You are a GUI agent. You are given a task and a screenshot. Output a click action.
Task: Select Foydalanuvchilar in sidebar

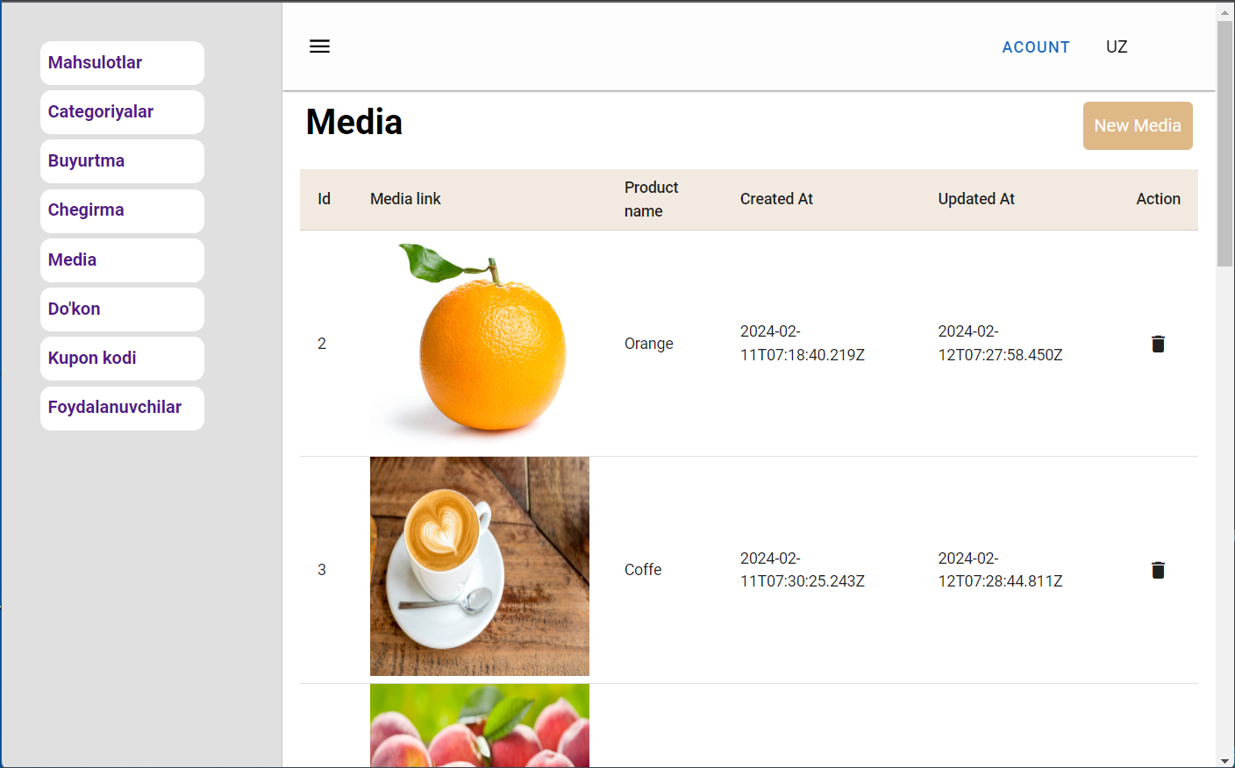(x=122, y=408)
